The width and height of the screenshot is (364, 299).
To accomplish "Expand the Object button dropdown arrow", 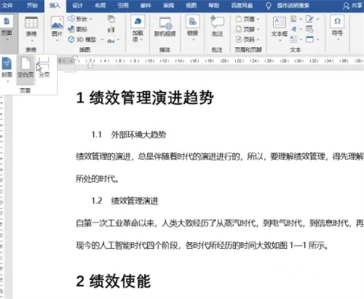I will [x=318, y=39].
